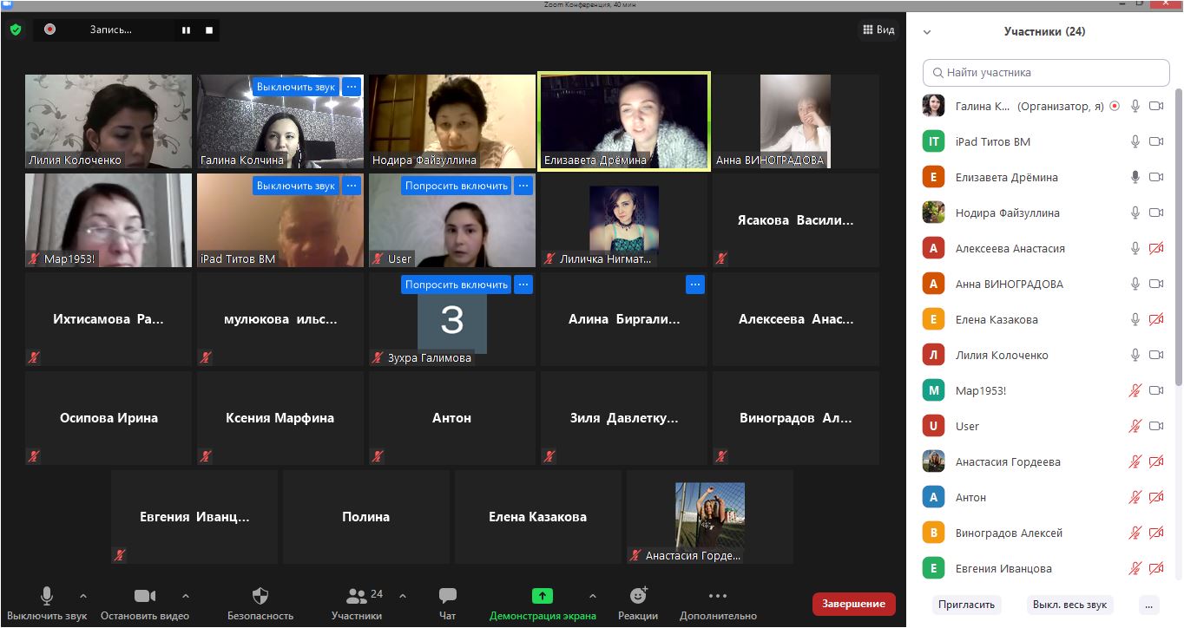Screen dimensions: 1184x628
Task: Open the Чат panel
Action: [447, 603]
